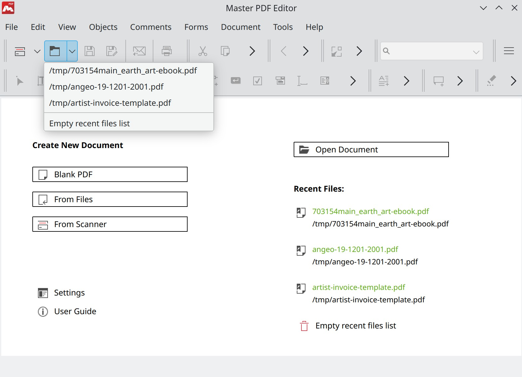Select the List Box form tool icon
522x377 pixels.
(x=325, y=81)
